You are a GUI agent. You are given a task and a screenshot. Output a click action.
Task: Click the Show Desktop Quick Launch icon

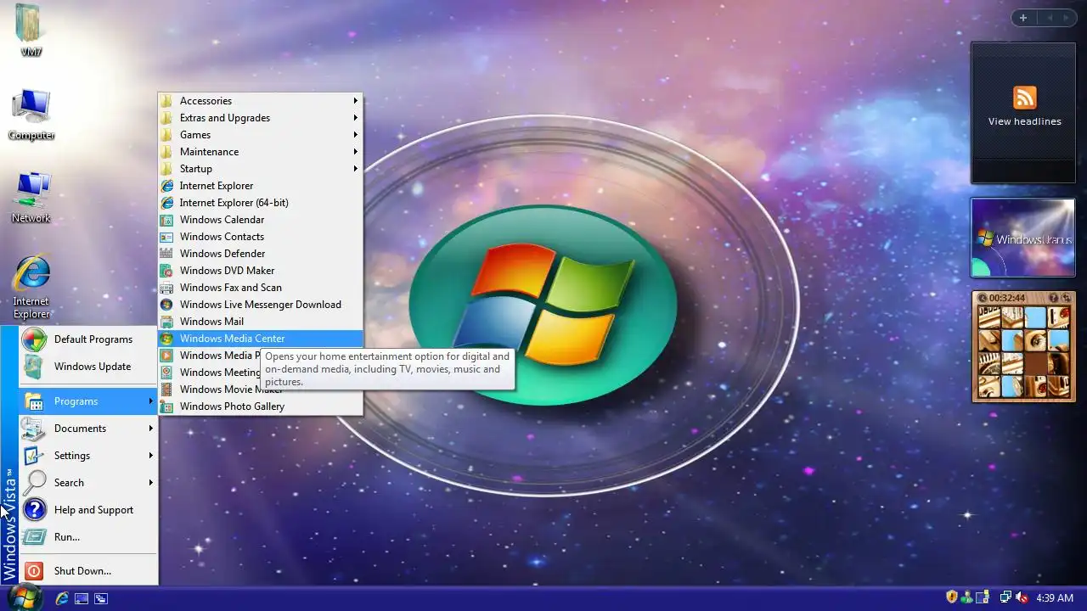tap(82, 598)
